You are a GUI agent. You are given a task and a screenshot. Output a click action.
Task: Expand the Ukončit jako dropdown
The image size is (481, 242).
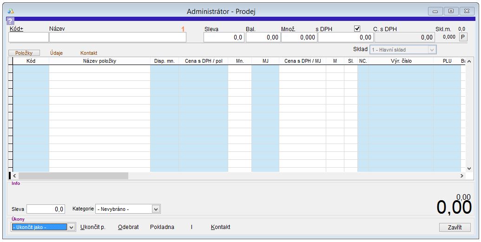click(x=71, y=227)
